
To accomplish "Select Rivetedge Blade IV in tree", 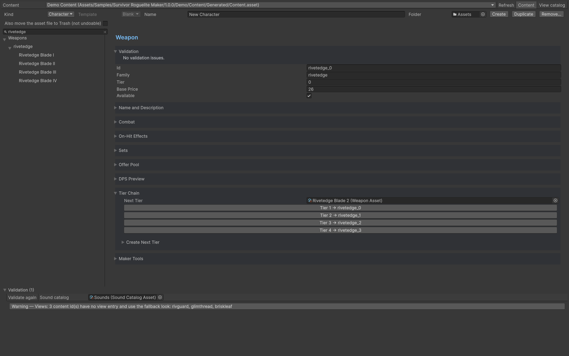I will pyautogui.click(x=38, y=81).
